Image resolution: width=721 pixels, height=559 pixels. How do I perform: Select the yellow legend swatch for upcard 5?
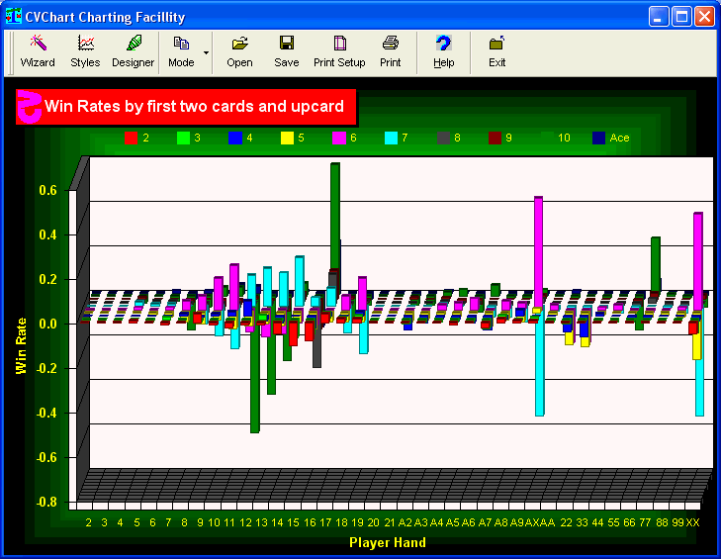287,138
